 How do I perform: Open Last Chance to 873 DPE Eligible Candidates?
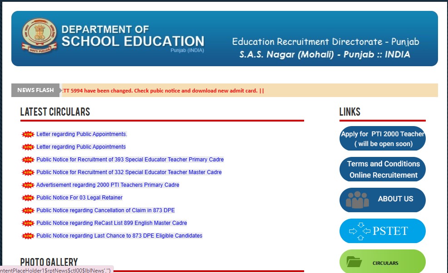click(x=119, y=236)
